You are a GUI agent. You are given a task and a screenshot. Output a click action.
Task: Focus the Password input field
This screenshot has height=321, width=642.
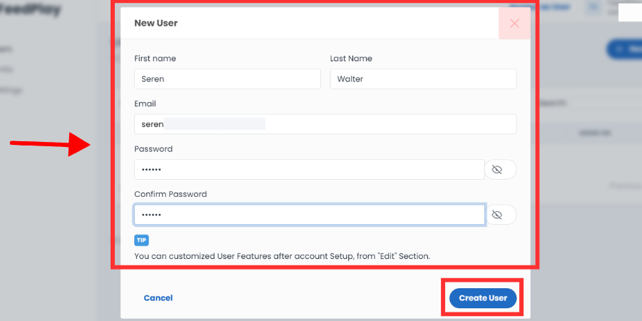tap(309, 170)
